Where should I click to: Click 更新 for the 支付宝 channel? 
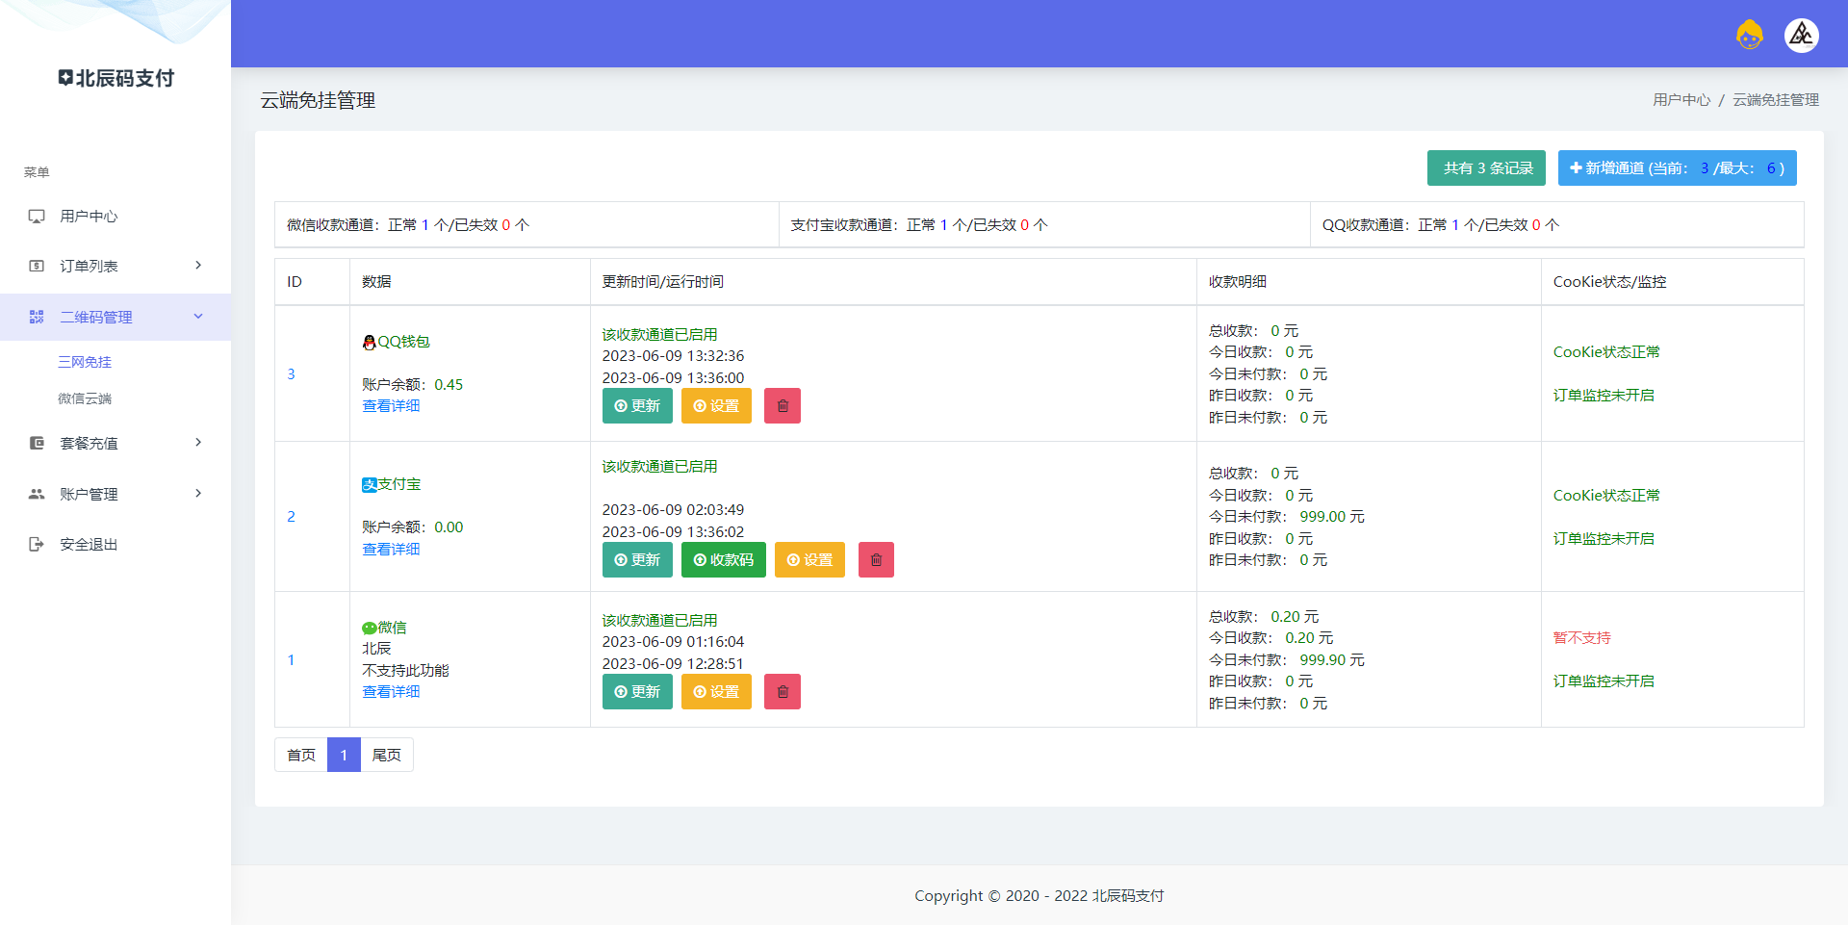[x=637, y=560]
